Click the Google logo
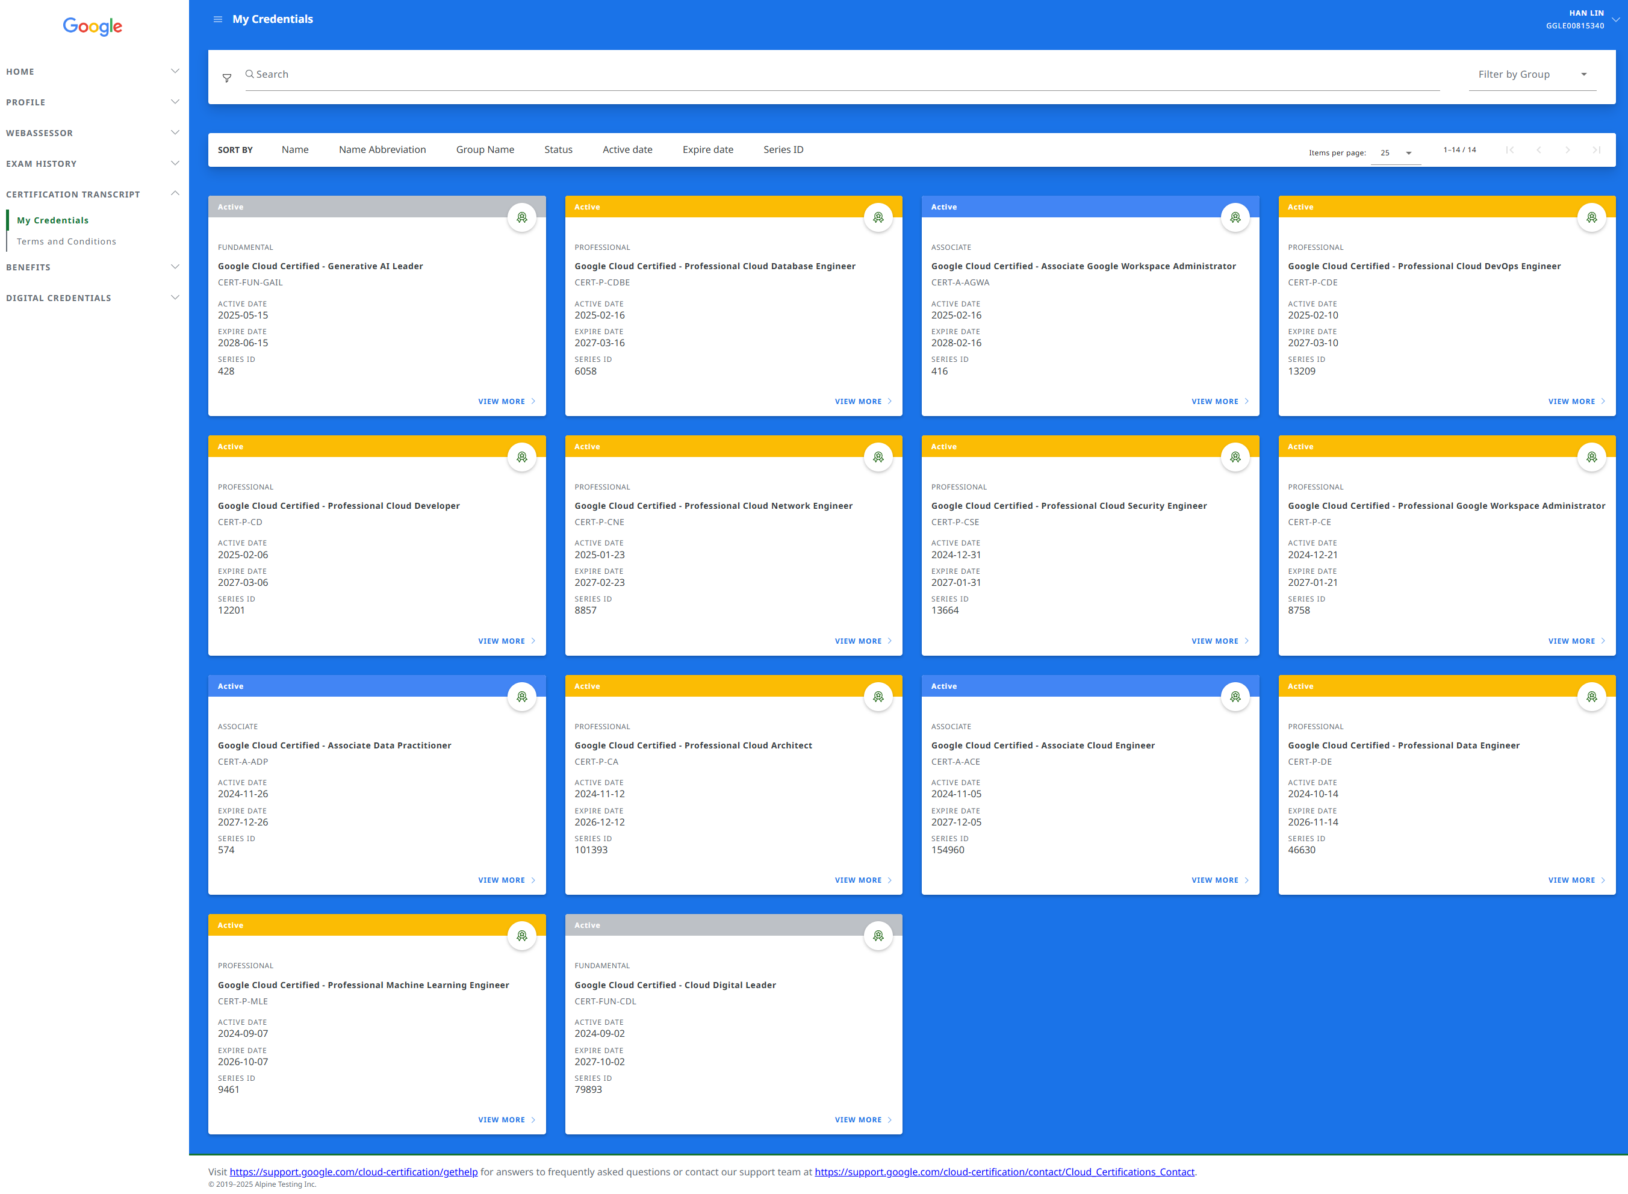Image resolution: width=1628 pixels, height=1194 pixels. coord(93,26)
